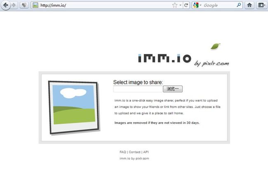
Task: Open the Contact footer link
Action: (x=134, y=152)
